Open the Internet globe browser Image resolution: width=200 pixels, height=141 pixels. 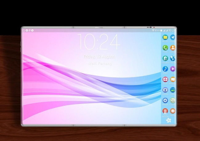[173, 58]
